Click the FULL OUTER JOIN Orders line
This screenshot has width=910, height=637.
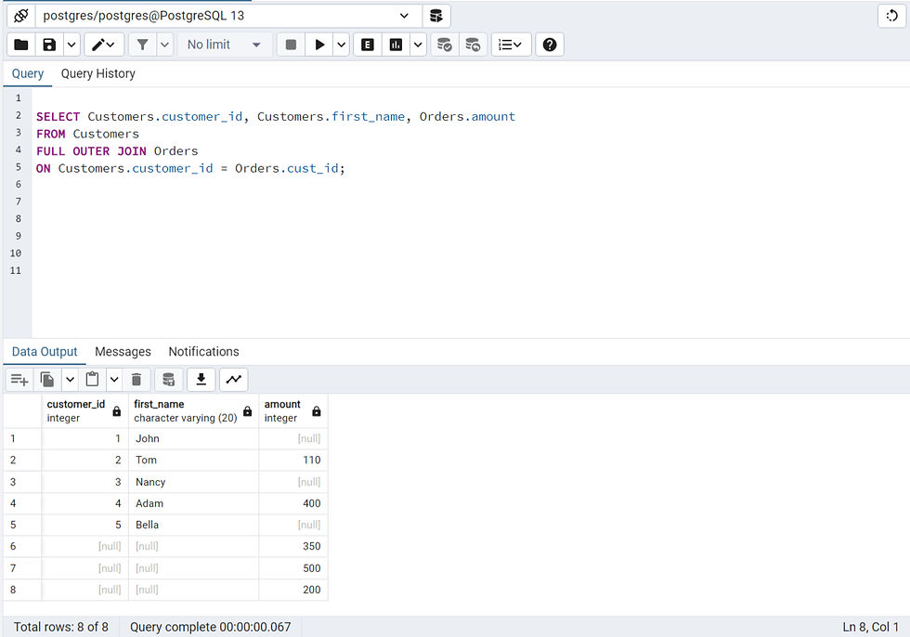click(x=117, y=151)
